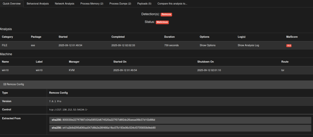Click the Extracted From row label
The width and height of the screenshot is (313, 137).
11,118
